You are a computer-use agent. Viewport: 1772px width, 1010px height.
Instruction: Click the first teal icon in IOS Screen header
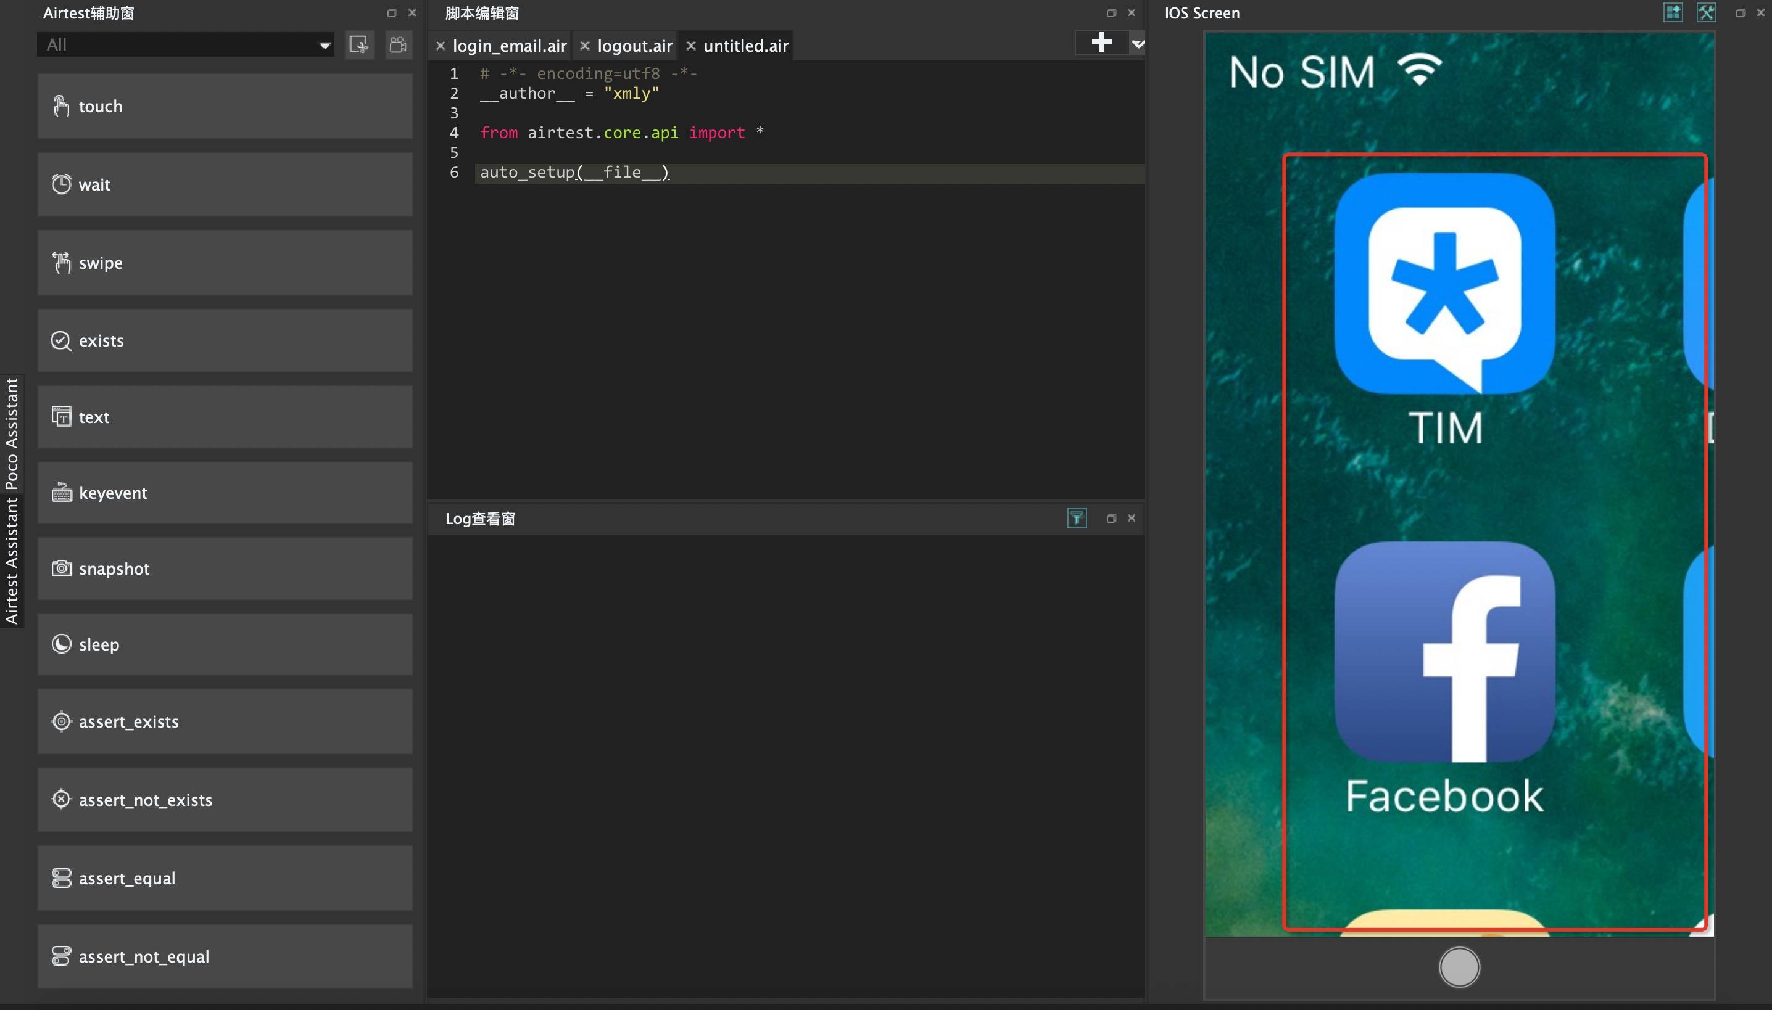pos(1673,12)
